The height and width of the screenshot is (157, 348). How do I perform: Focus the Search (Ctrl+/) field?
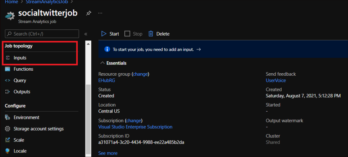tap(42, 34)
